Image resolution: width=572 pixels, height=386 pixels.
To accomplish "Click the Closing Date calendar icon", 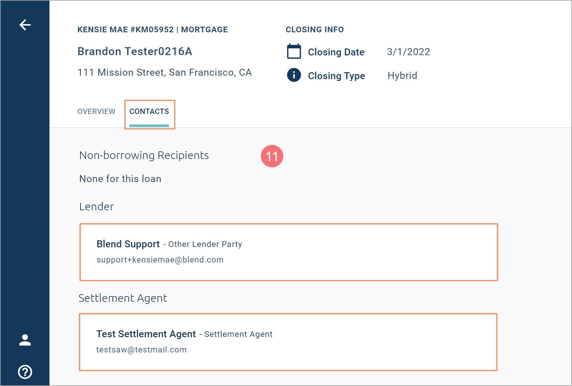I will pyautogui.click(x=294, y=51).
